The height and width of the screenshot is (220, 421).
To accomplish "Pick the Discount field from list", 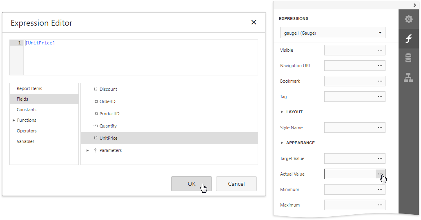I will tap(108, 89).
